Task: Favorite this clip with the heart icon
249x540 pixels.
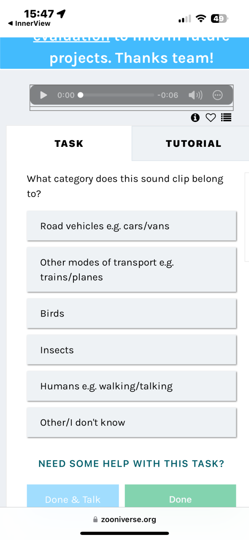Action: point(211,118)
